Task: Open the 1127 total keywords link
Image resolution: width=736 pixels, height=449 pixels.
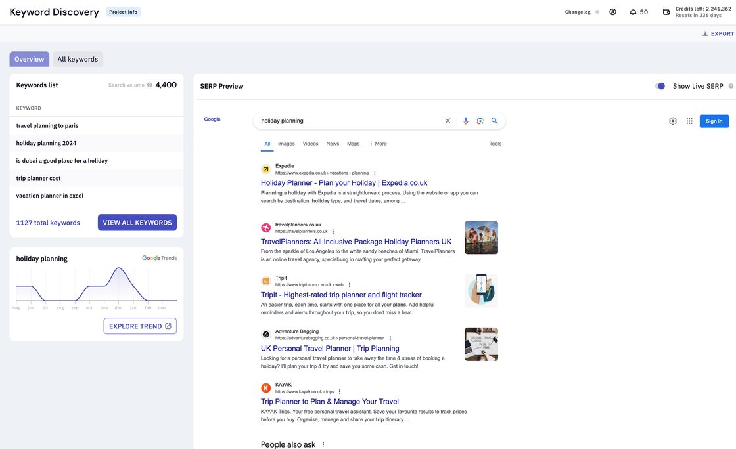Action: coord(48,223)
